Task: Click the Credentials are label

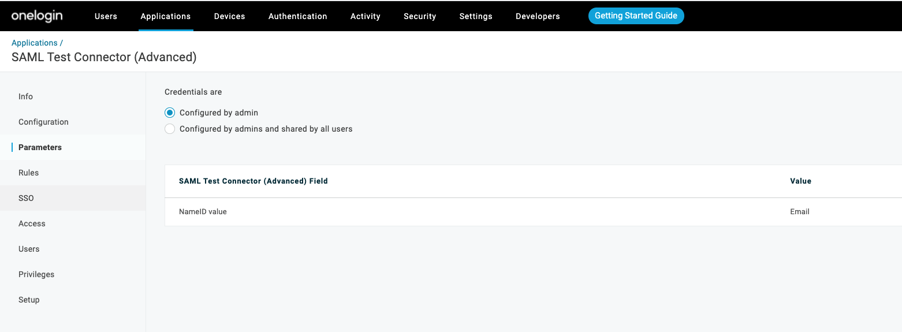Action: pyautogui.click(x=193, y=92)
